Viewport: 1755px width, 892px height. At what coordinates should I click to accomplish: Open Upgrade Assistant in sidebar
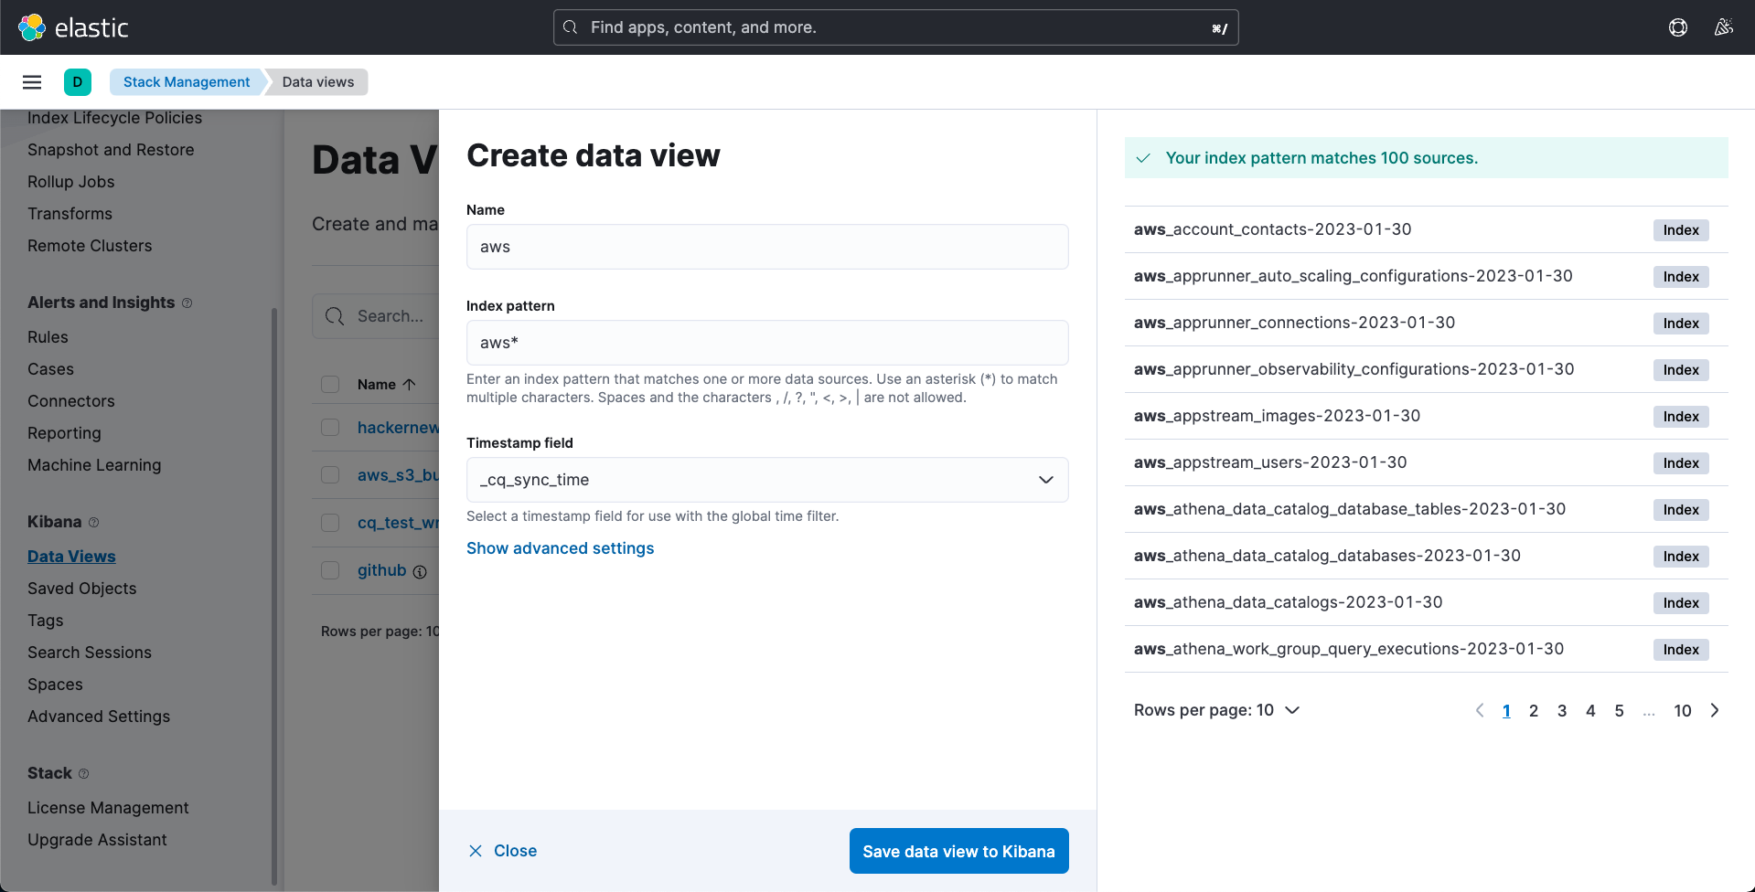[97, 840]
